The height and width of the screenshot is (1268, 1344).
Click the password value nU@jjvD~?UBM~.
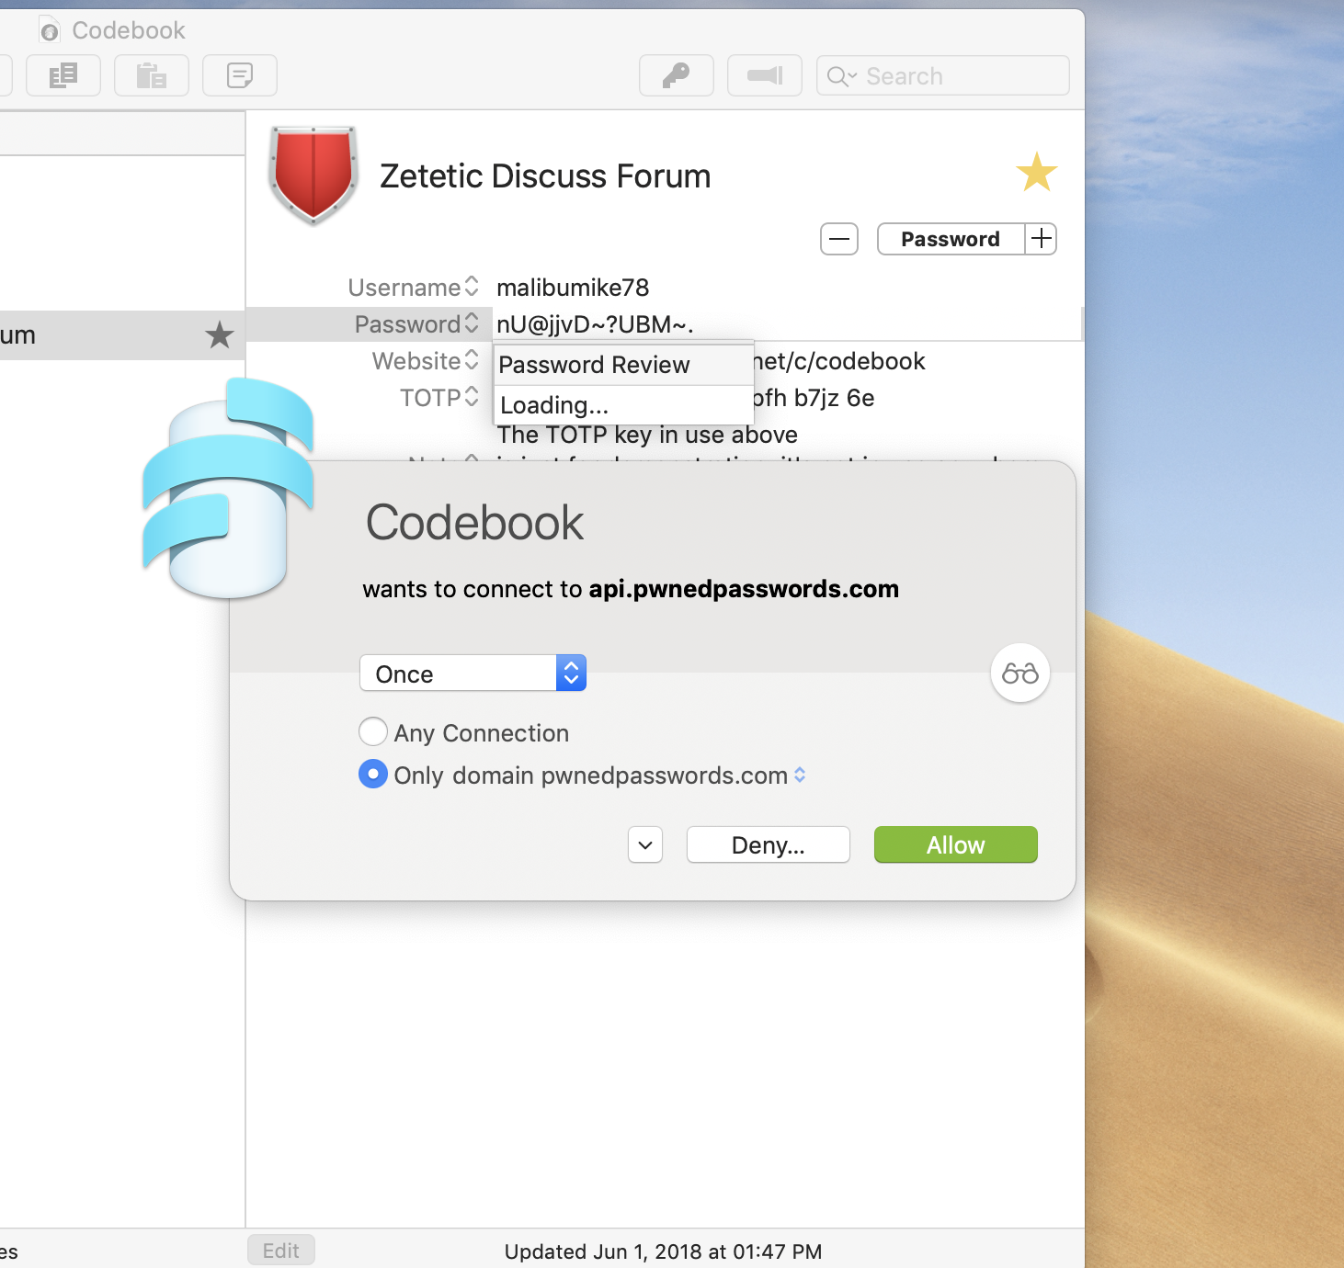coord(595,324)
